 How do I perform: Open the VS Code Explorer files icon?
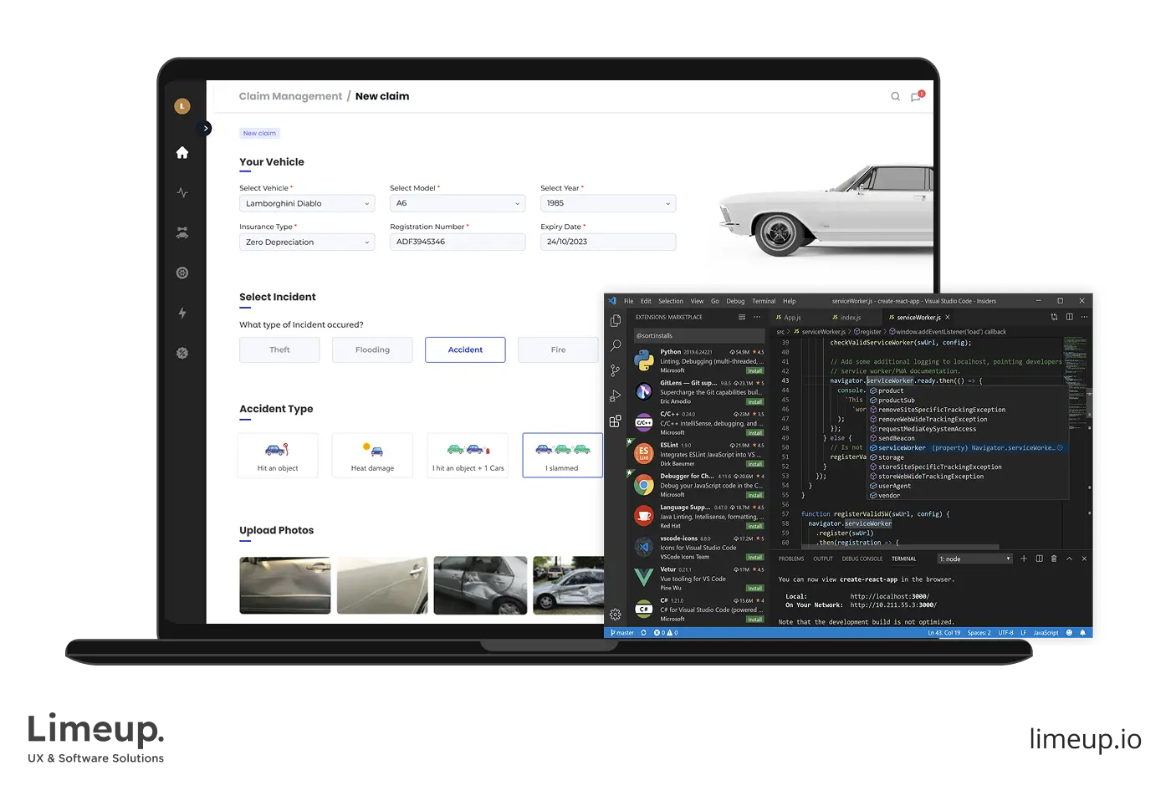(616, 321)
